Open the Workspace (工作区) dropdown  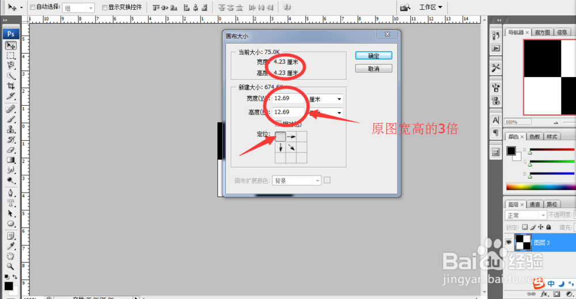pos(431,7)
